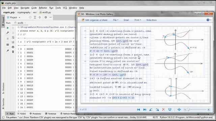Go to previous photo
Viewport: 216px width, 121px height.
pyautogui.click(x=138, y=110)
